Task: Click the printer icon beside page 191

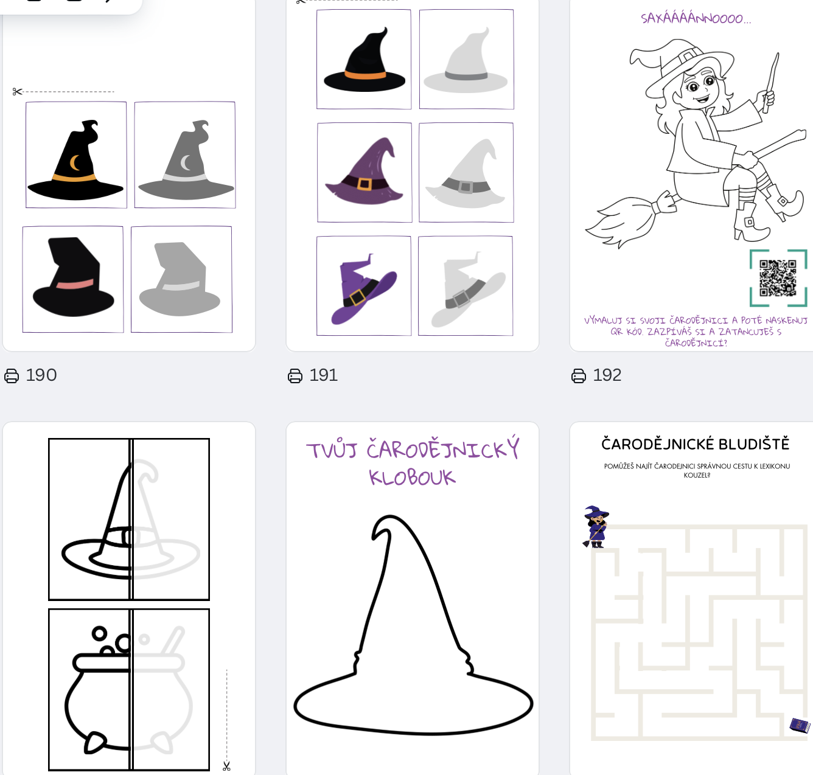Action: [295, 376]
